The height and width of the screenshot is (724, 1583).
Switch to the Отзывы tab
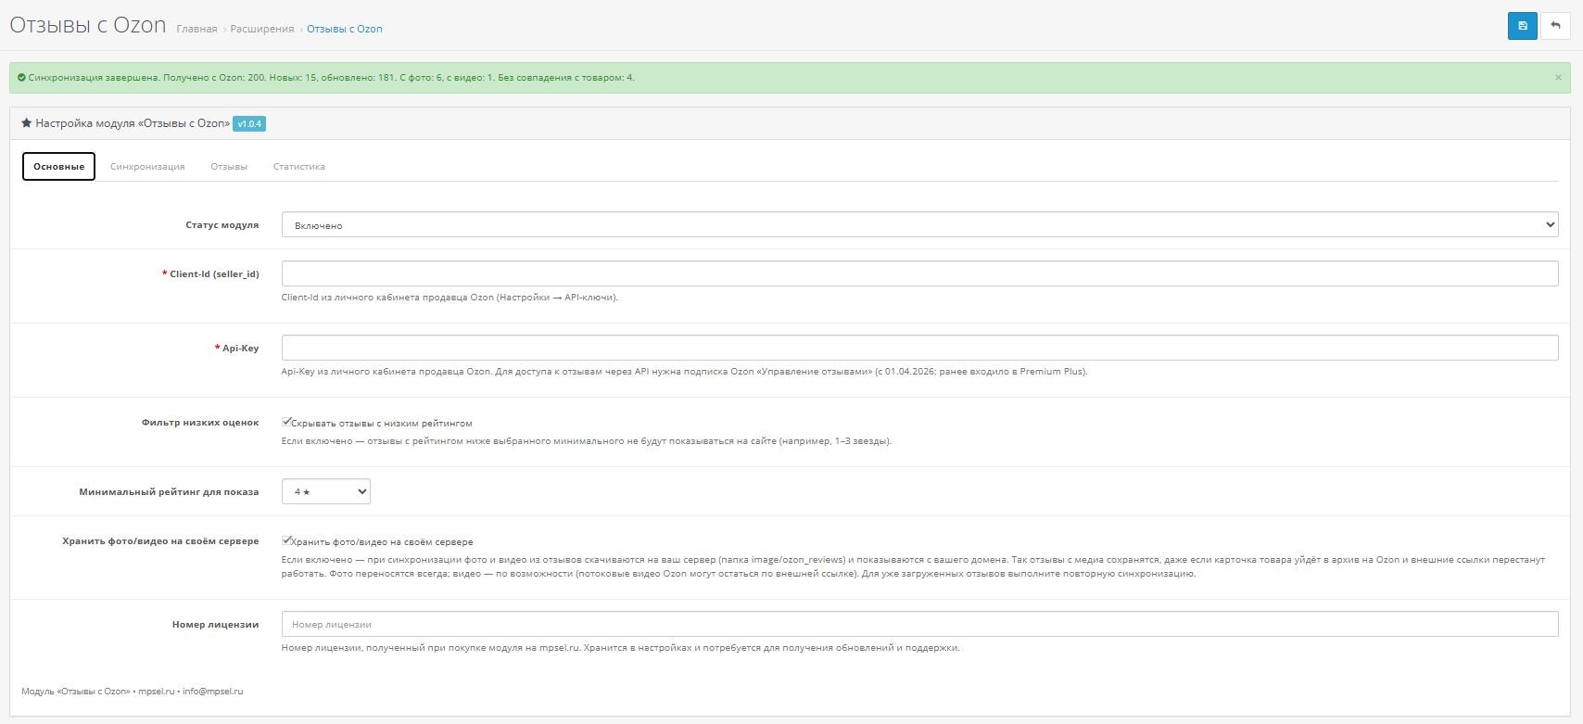(x=229, y=167)
